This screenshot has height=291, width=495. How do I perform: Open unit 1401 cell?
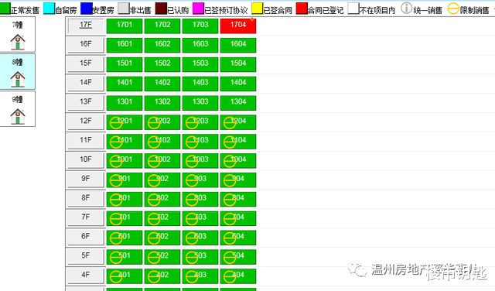click(x=125, y=84)
